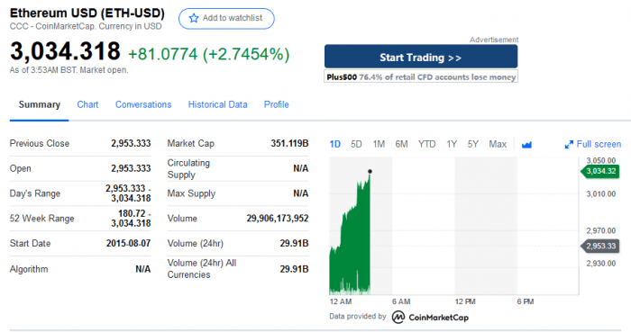Click the current price 3,034.318
This screenshot has height=332, width=631.
pyautogui.click(x=65, y=52)
